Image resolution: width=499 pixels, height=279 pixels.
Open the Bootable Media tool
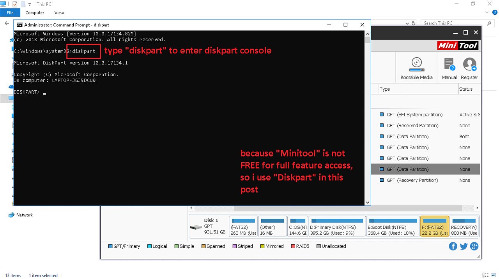(x=416, y=68)
